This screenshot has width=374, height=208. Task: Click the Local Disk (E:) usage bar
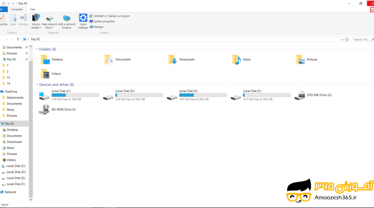203,95
